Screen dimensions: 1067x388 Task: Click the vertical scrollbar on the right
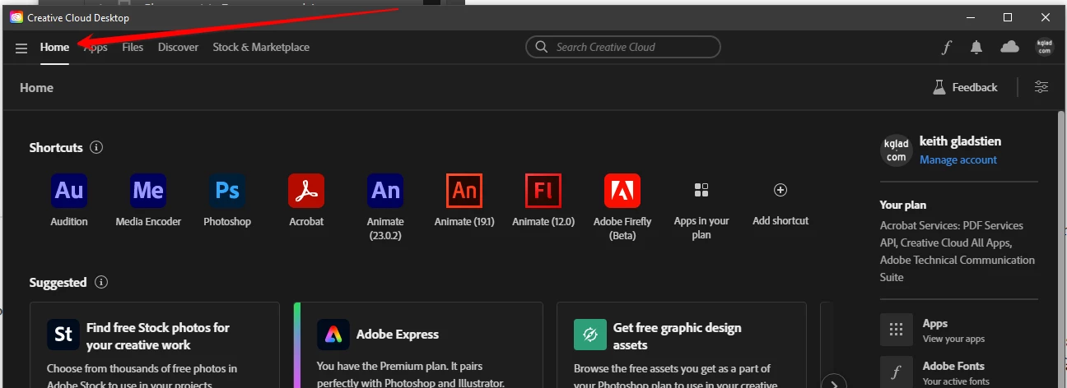(x=1061, y=249)
